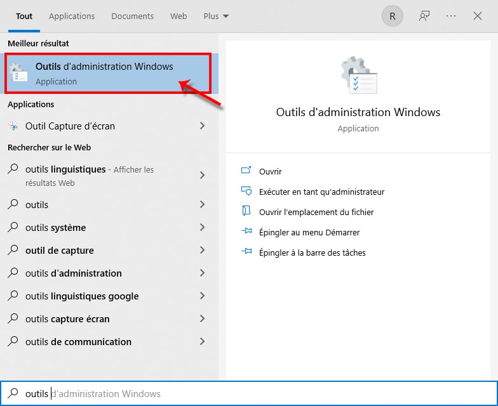Select outils système suggestion text
This screenshot has height=406, width=498.
point(56,228)
